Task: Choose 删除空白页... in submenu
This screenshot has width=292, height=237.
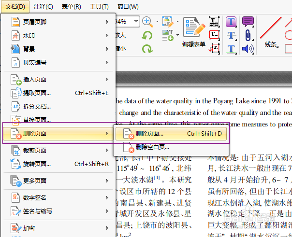Action: tap(171, 147)
